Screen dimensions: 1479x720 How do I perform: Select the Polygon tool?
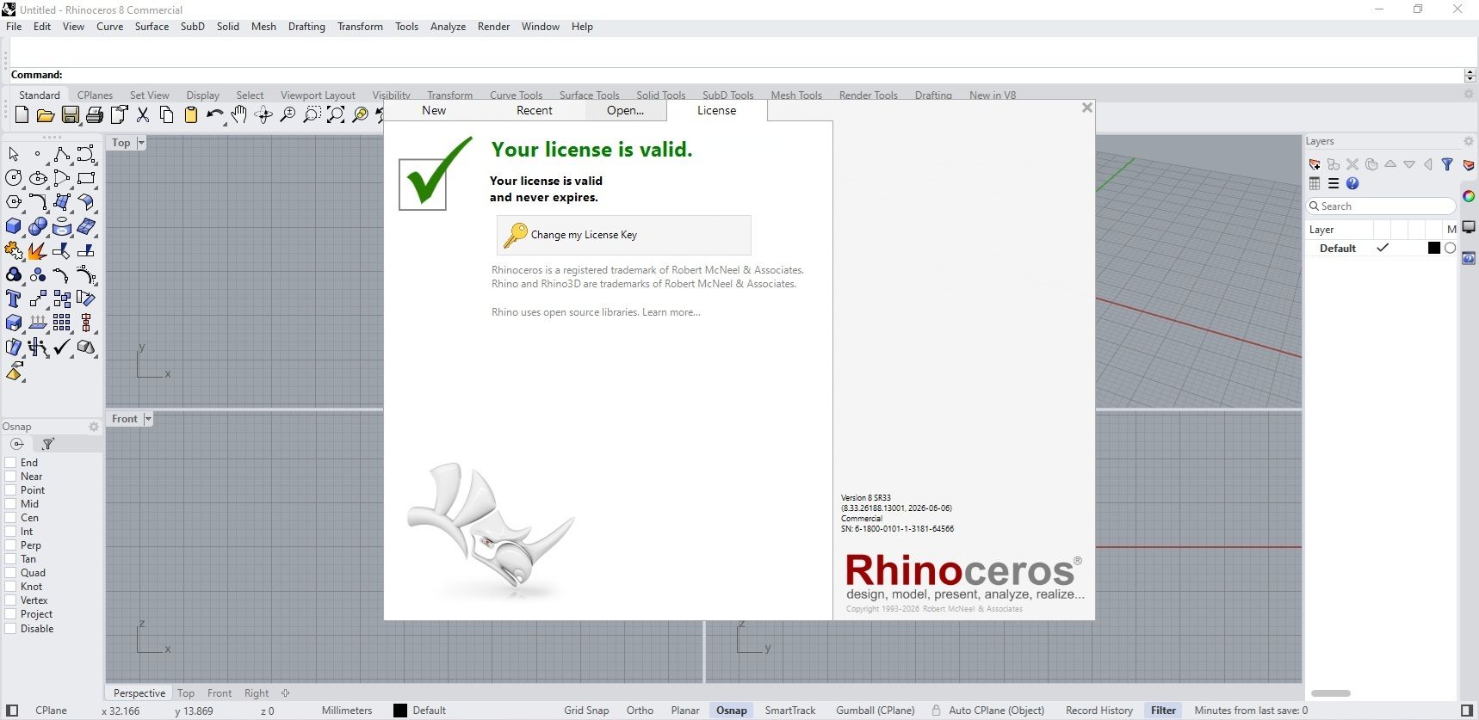tap(14, 202)
